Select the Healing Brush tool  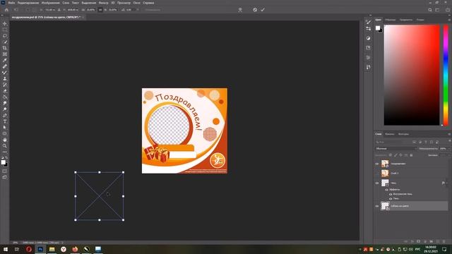pyautogui.click(x=5, y=66)
